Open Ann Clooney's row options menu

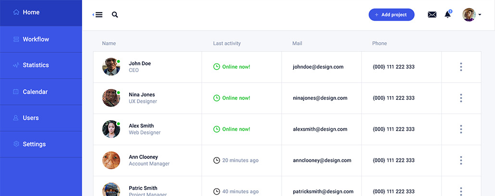click(x=461, y=160)
